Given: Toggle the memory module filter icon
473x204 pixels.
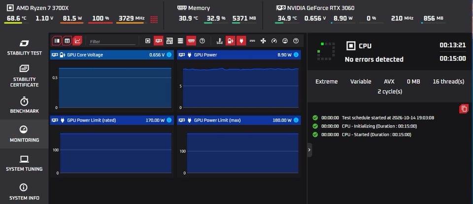Looking at the screenshot, I should [x=191, y=40].
